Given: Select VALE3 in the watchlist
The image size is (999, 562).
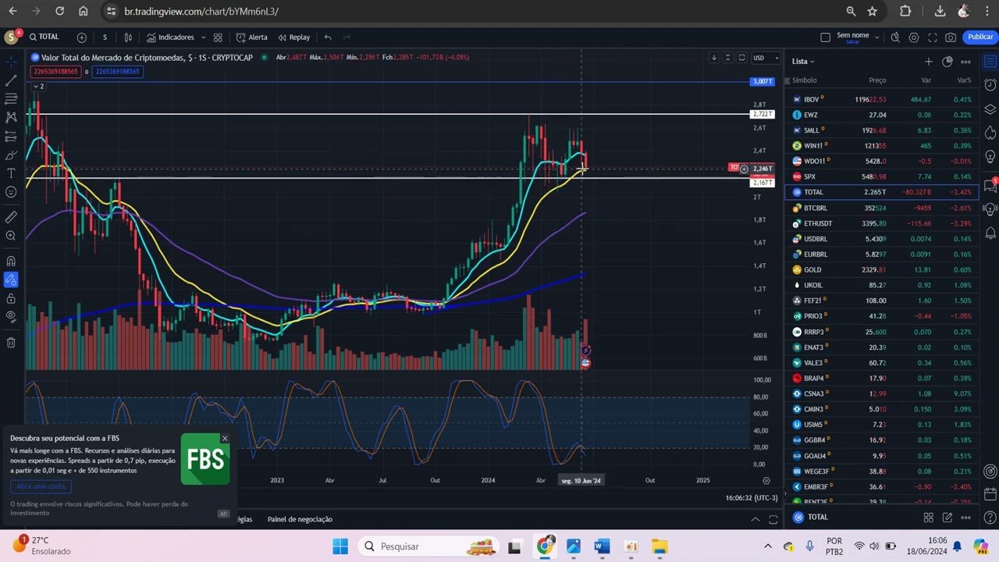Looking at the screenshot, I should (x=882, y=362).
